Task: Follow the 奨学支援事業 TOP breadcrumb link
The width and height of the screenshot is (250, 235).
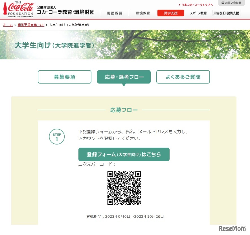Action: [31, 25]
